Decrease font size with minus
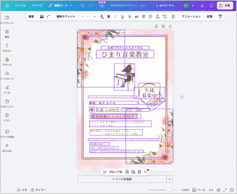237x194 pixels. [82, 17]
